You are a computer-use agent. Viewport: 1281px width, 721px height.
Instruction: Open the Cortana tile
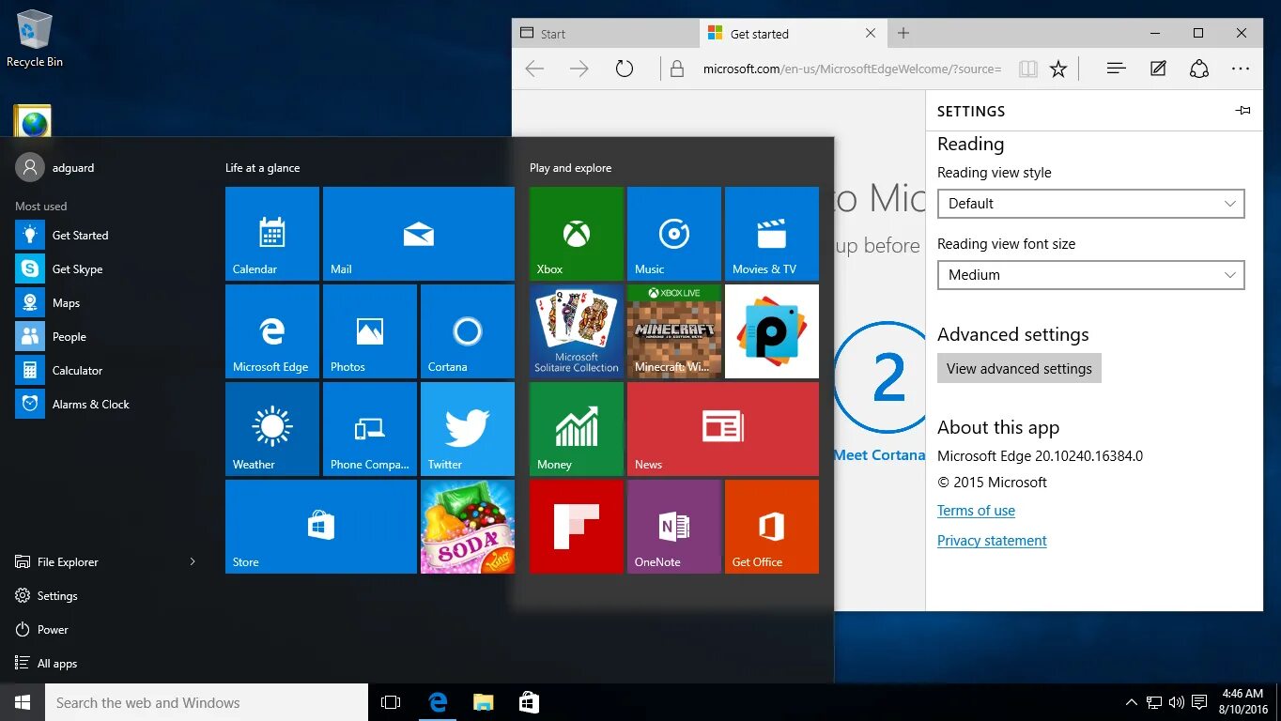(468, 331)
